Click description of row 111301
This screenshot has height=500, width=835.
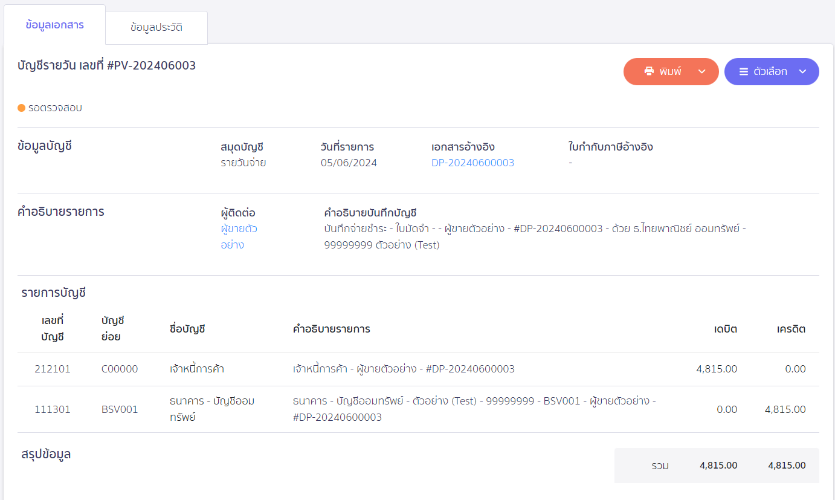474,409
